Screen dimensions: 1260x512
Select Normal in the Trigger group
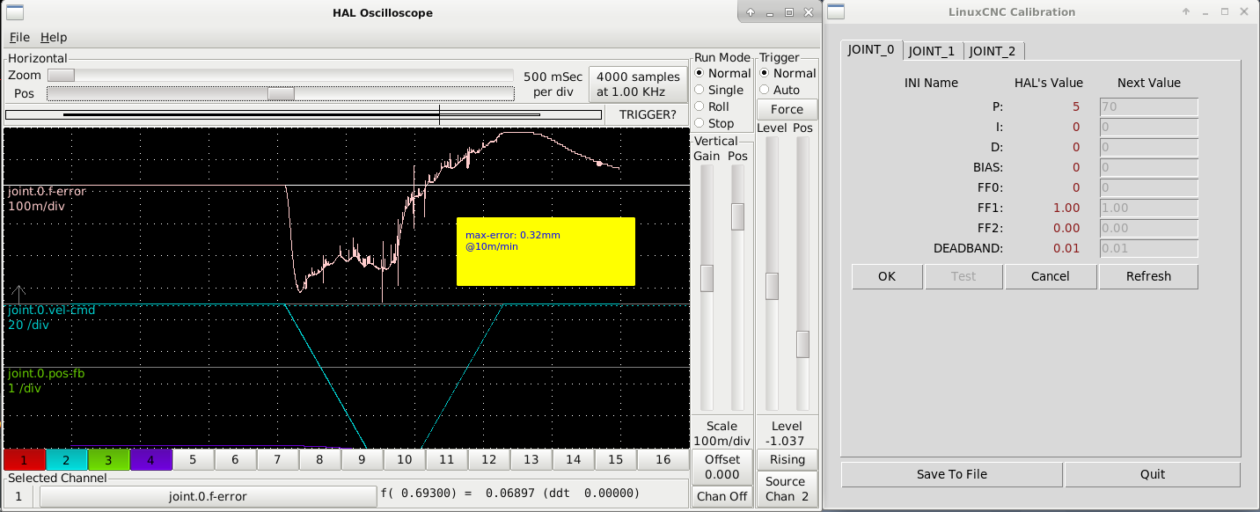pos(787,73)
